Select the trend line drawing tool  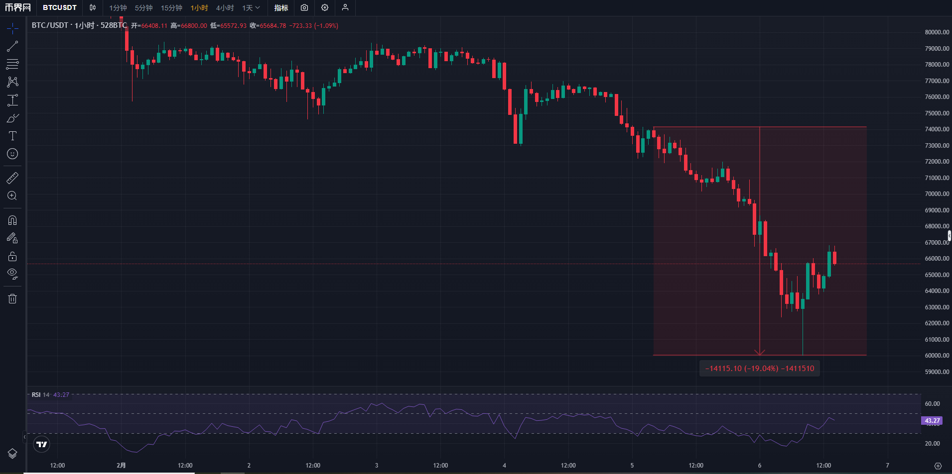pos(12,46)
